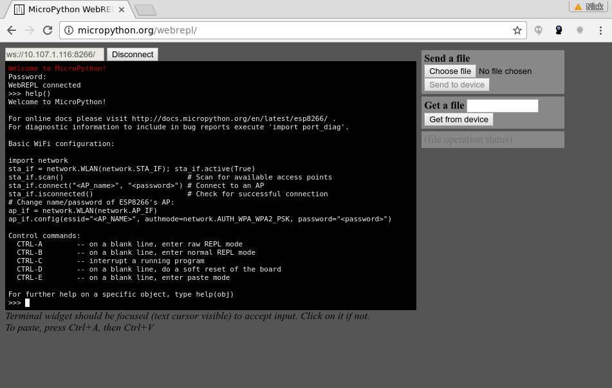Open the Nick profile button
612x388 pixels.
[588, 6]
